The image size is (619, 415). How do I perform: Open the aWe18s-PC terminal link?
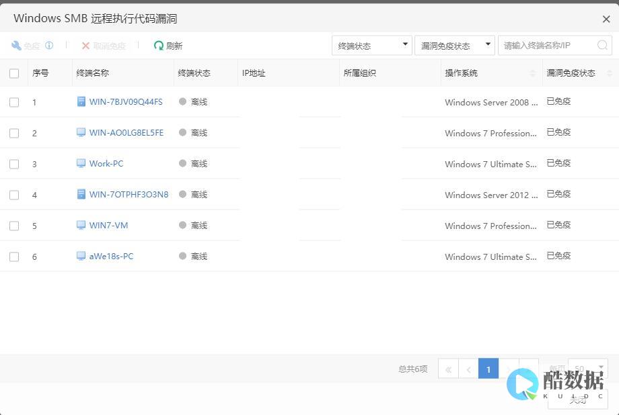[111, 256]
